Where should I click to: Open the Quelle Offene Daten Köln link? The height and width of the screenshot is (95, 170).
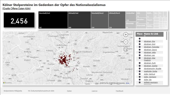point(16,8)
